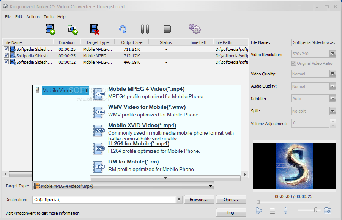The height and width of the screenshot is (220, 342).
Task: Sort the list by the Duration column header
Action: pyautogui.click(x=67, y=42)
